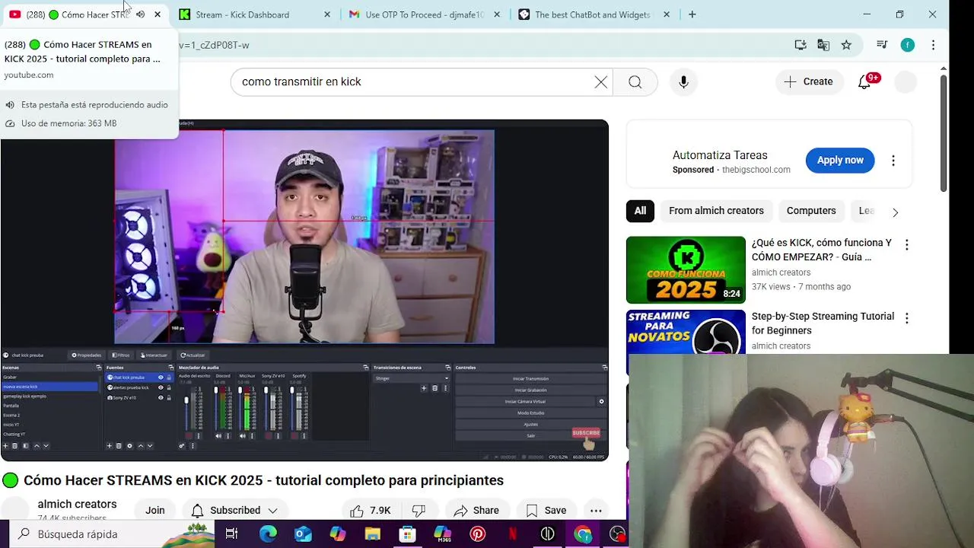This screenshot has height=548, width=974.
Task: Close the Kick Dashboard tab
Action: click(327, 14)
